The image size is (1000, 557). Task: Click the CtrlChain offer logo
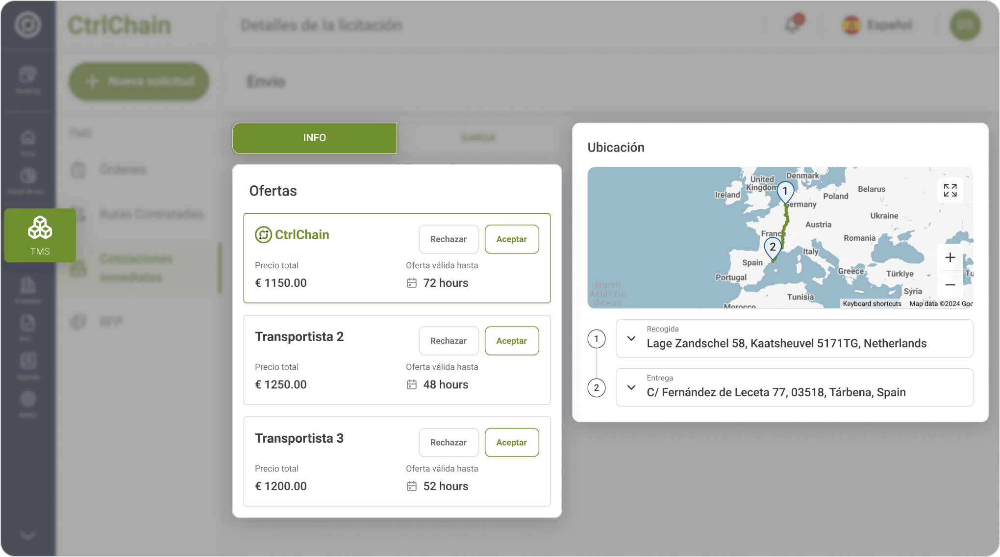(x=292, y=235)
